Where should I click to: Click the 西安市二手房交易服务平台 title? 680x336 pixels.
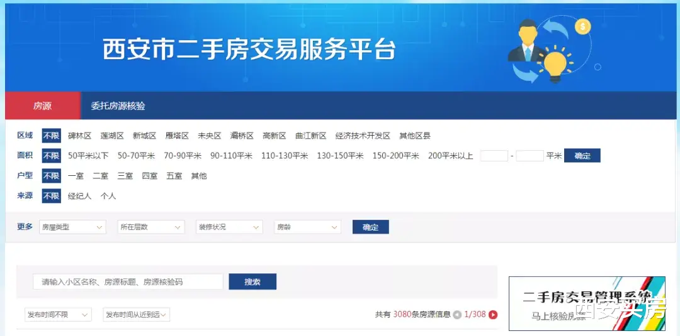tap(249, 49)
